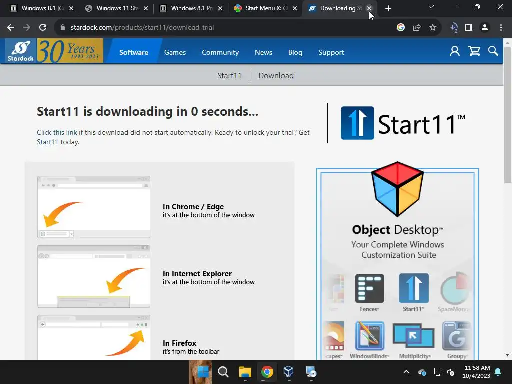Image resolution: width=512 pixels, height=384 pixels.
Task: Click the 'Click this link' download link
Action: point(57,132)
